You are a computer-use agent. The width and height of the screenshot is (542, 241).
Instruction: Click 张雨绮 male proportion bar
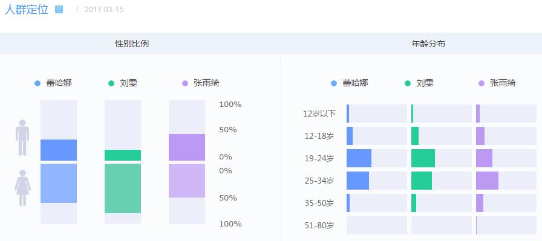click(187, 147)
